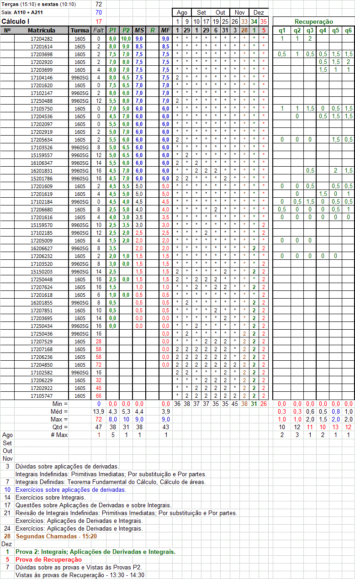Image resolution: width=355 pixels, height=579 pixels.
Task: Select the Méd = row label
Action: [x=60, y=411]
